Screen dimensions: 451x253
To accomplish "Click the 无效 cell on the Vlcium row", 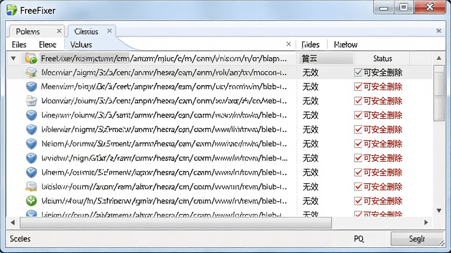I will 311,201.
